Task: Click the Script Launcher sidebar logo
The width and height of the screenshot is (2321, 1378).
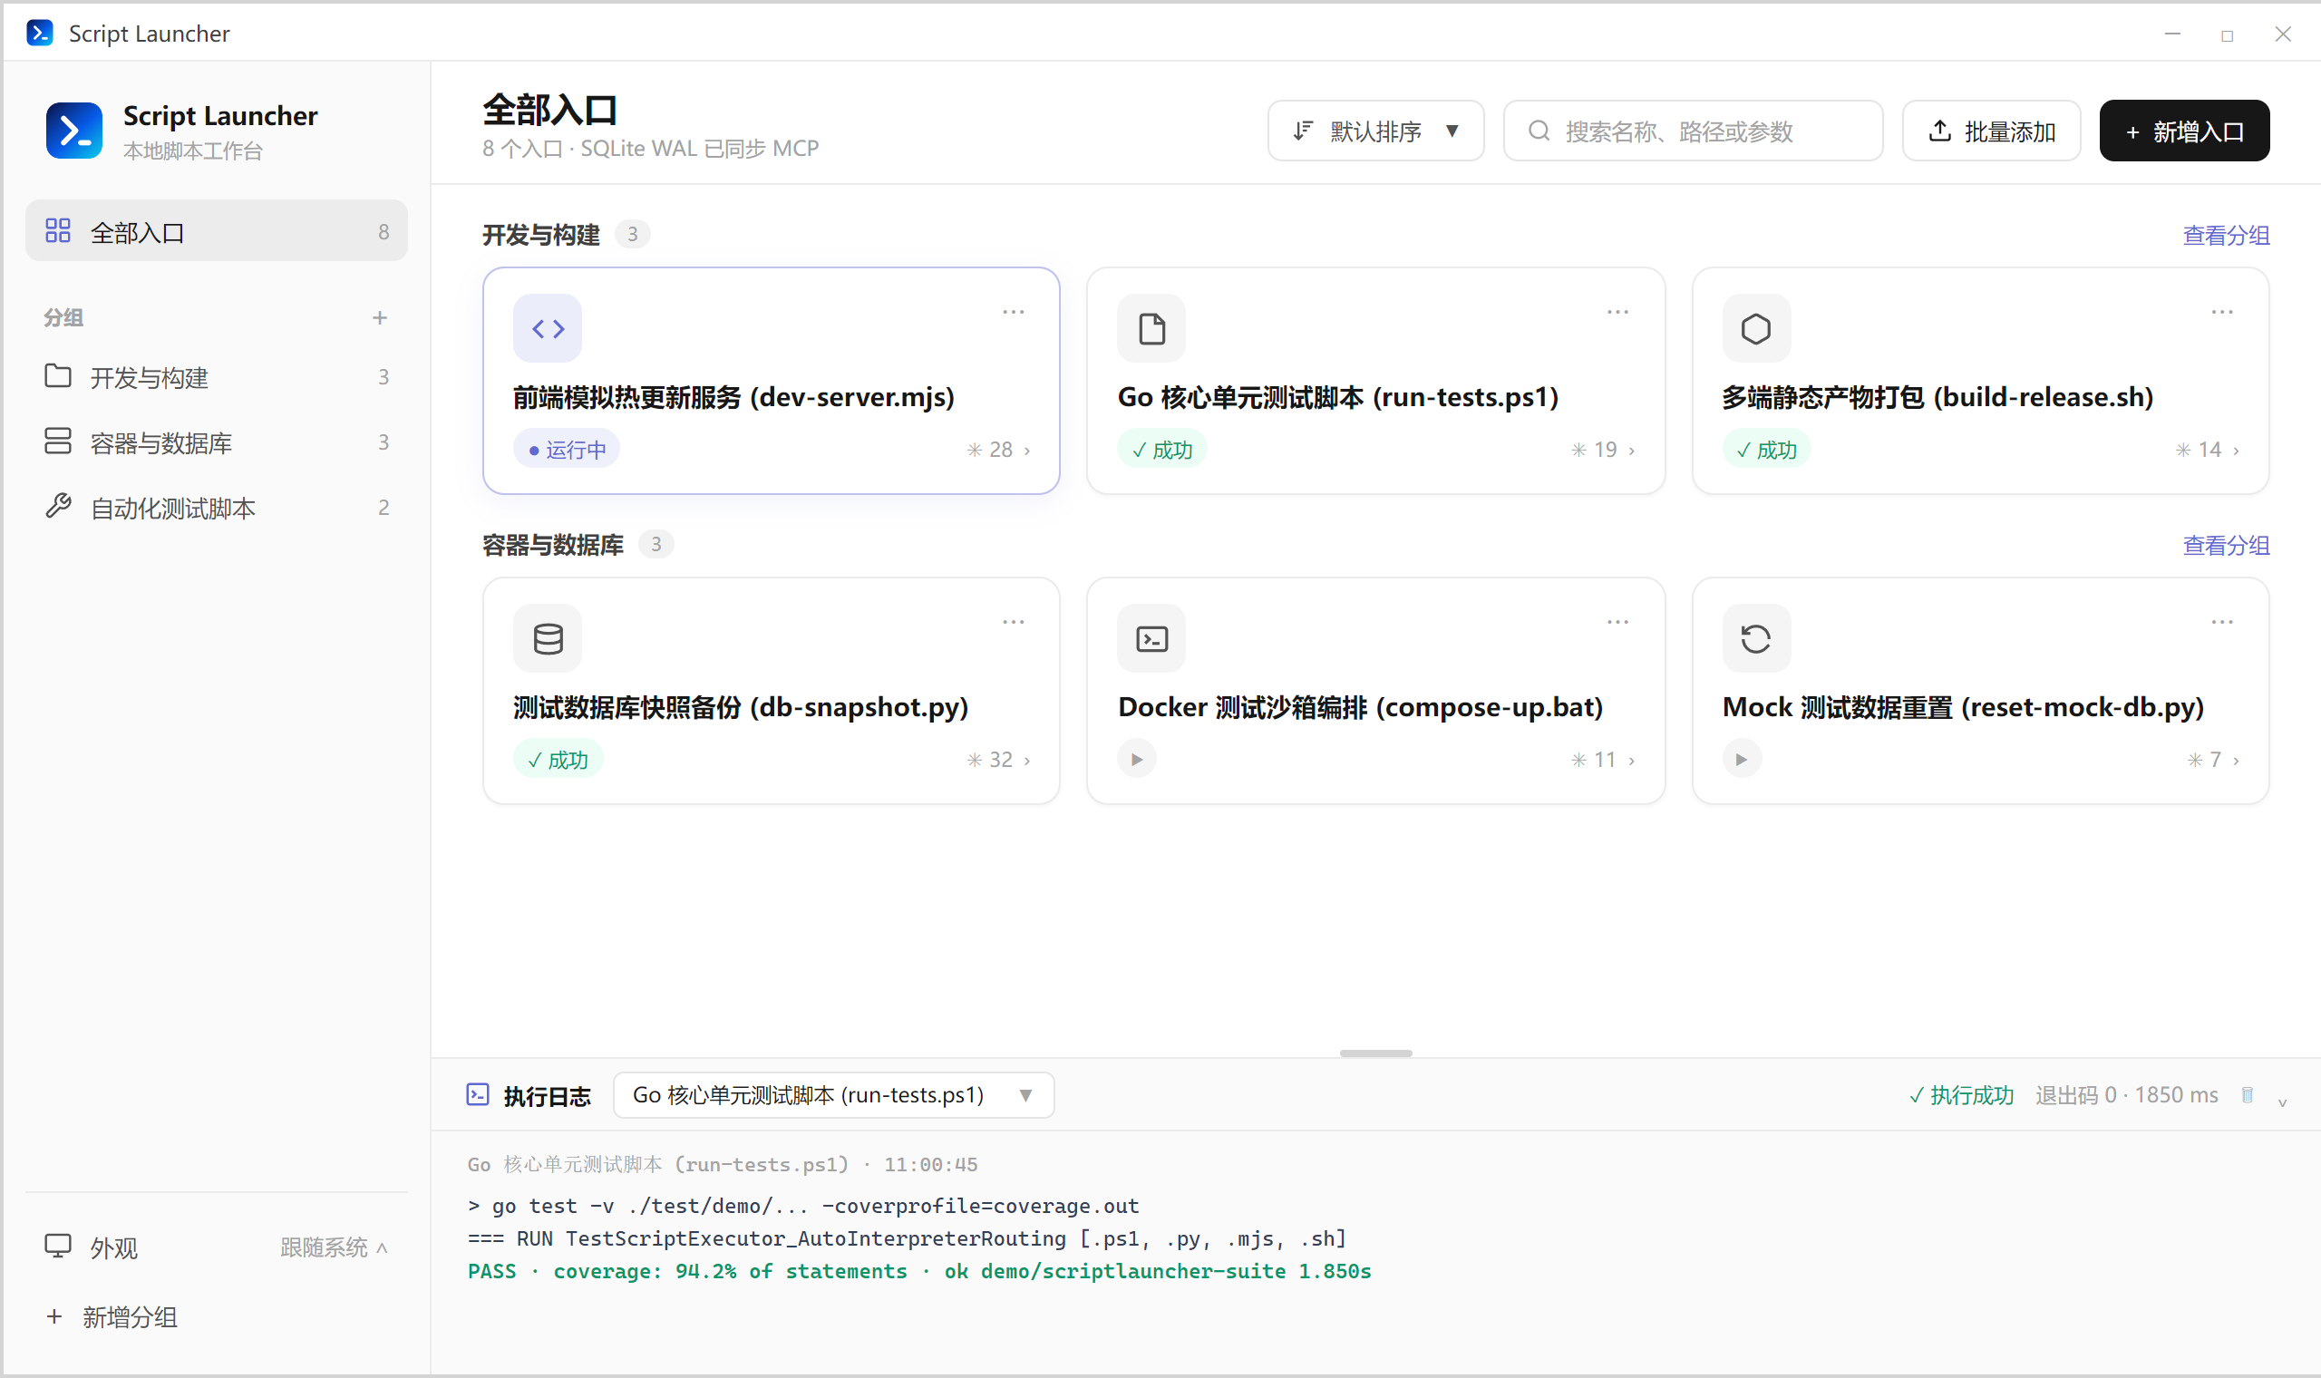Action: pyautogui.click(x=74, y=131)
